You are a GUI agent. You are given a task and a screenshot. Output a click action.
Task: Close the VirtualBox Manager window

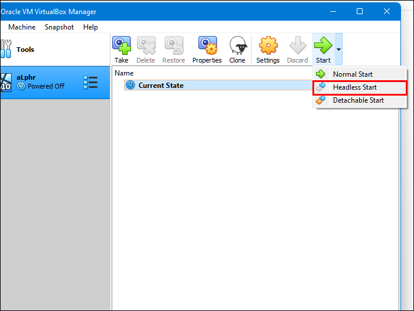387,11
